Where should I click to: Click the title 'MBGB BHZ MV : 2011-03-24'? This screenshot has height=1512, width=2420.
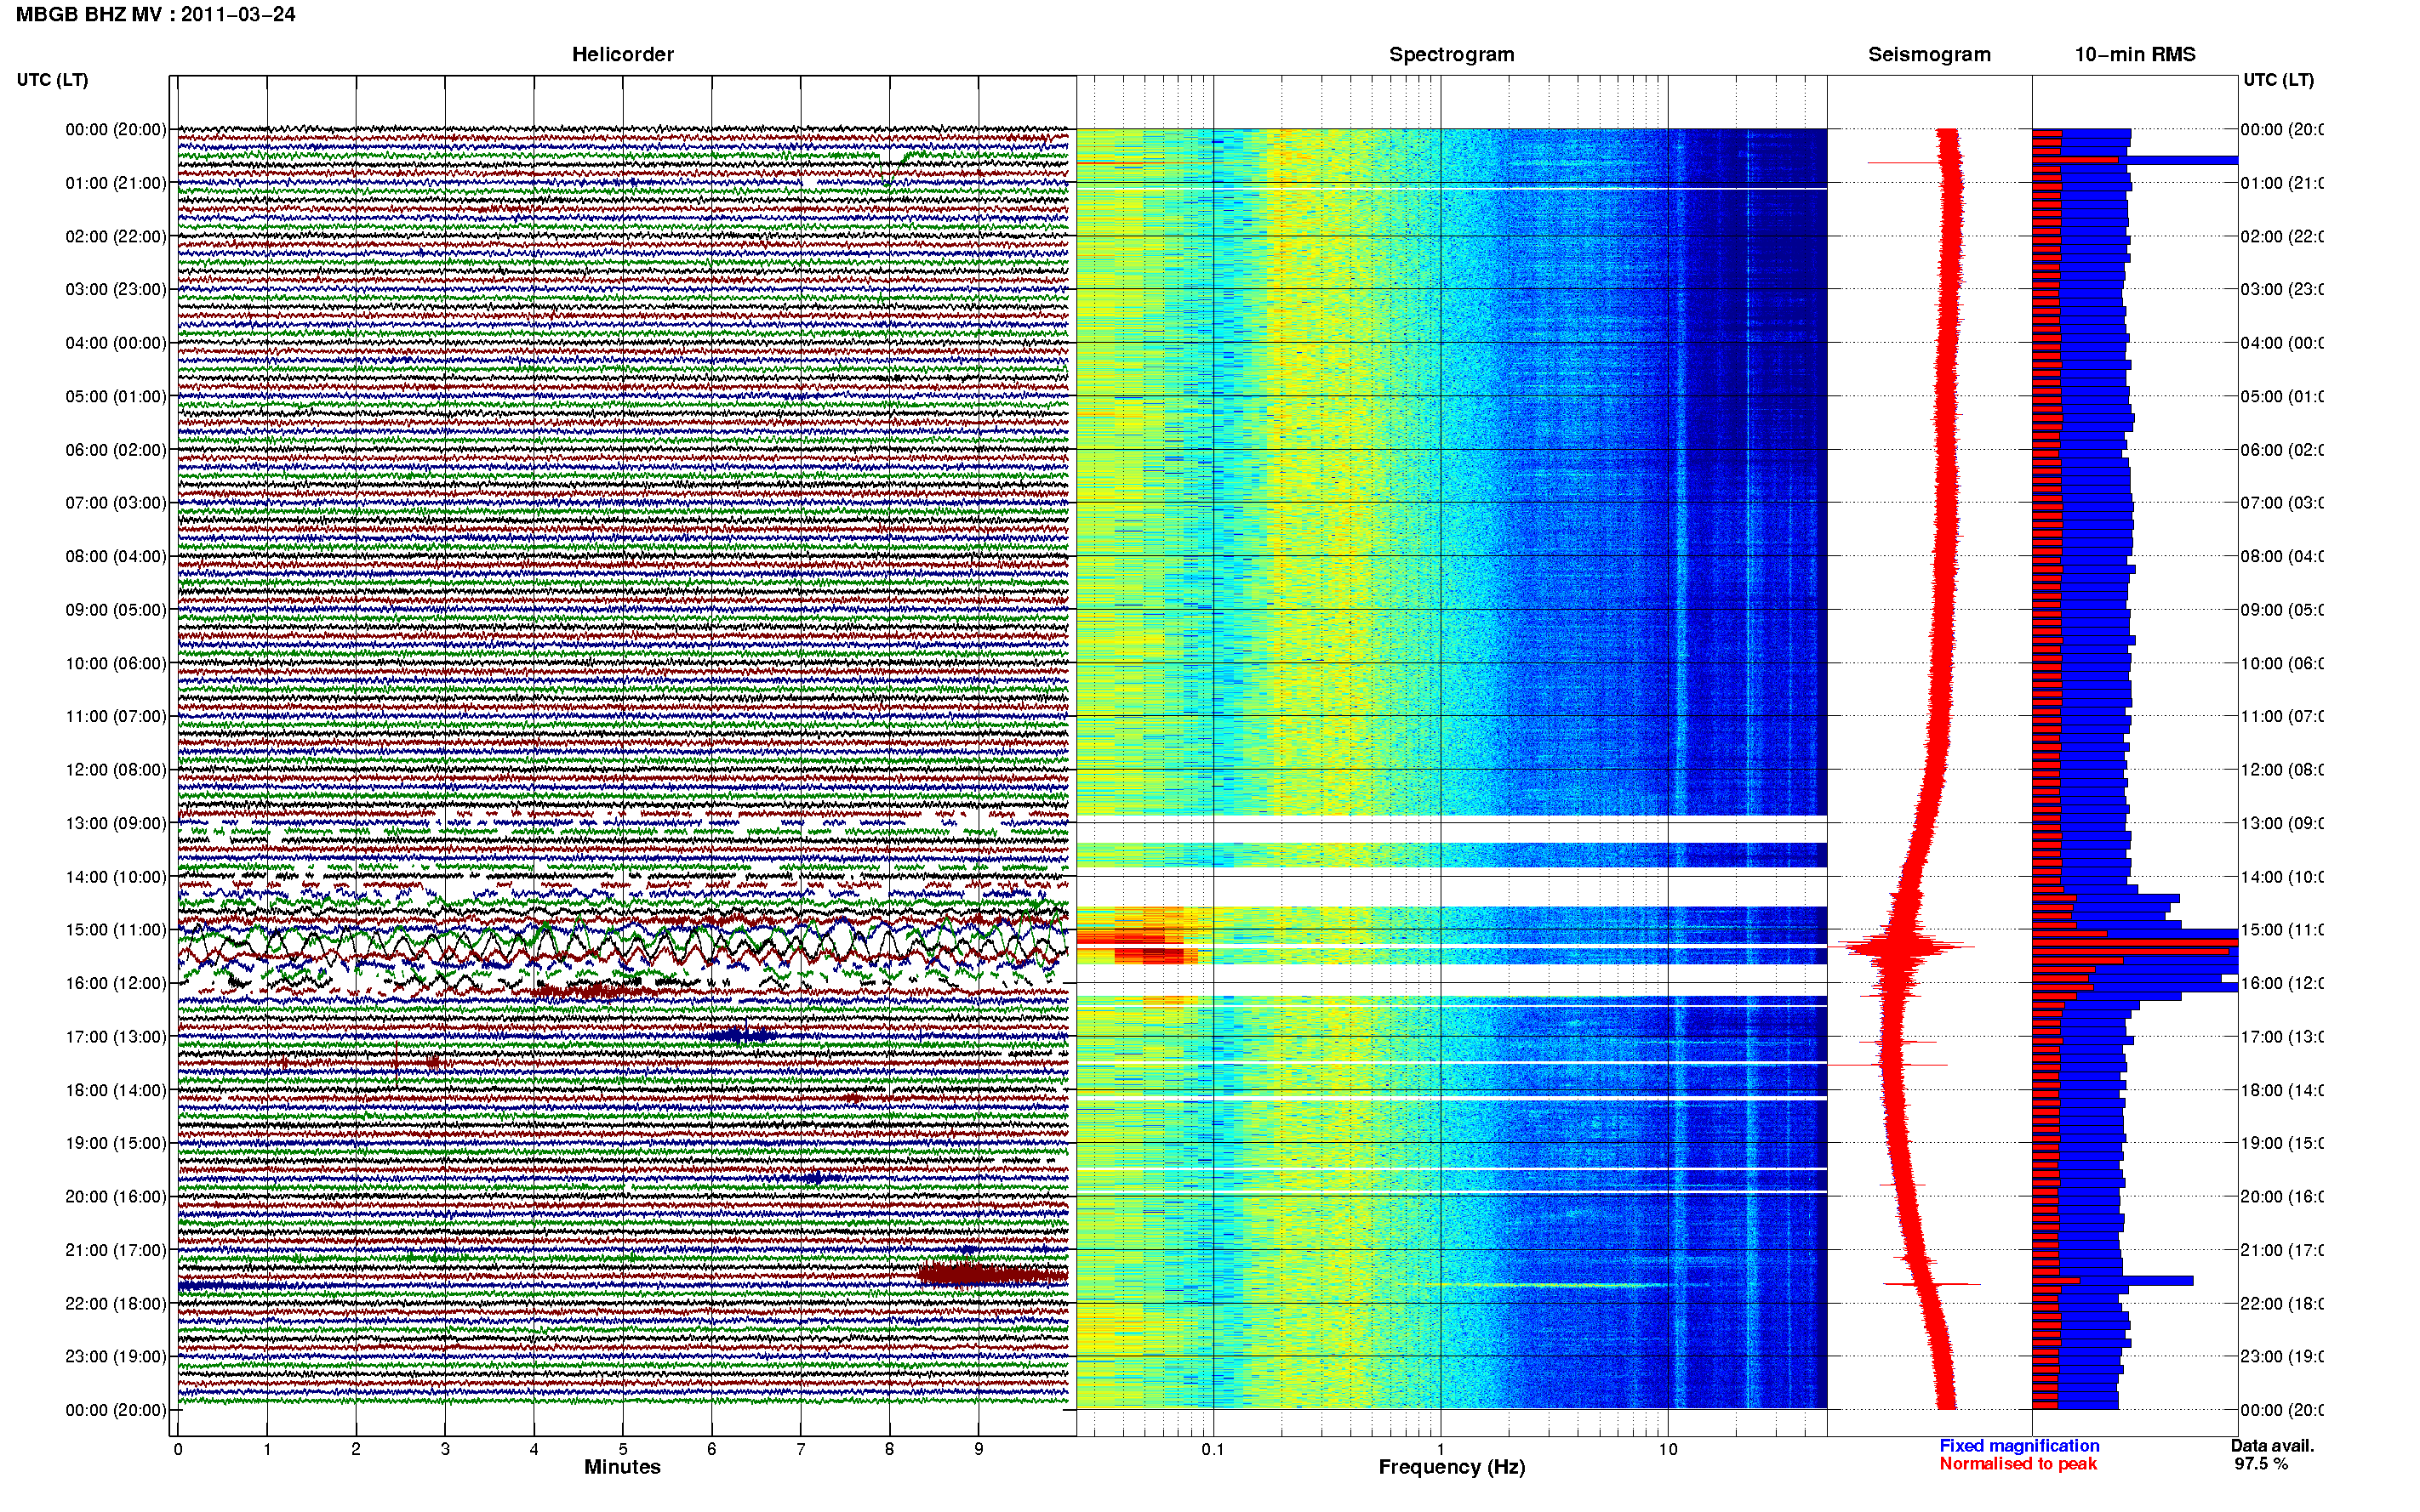155,15
